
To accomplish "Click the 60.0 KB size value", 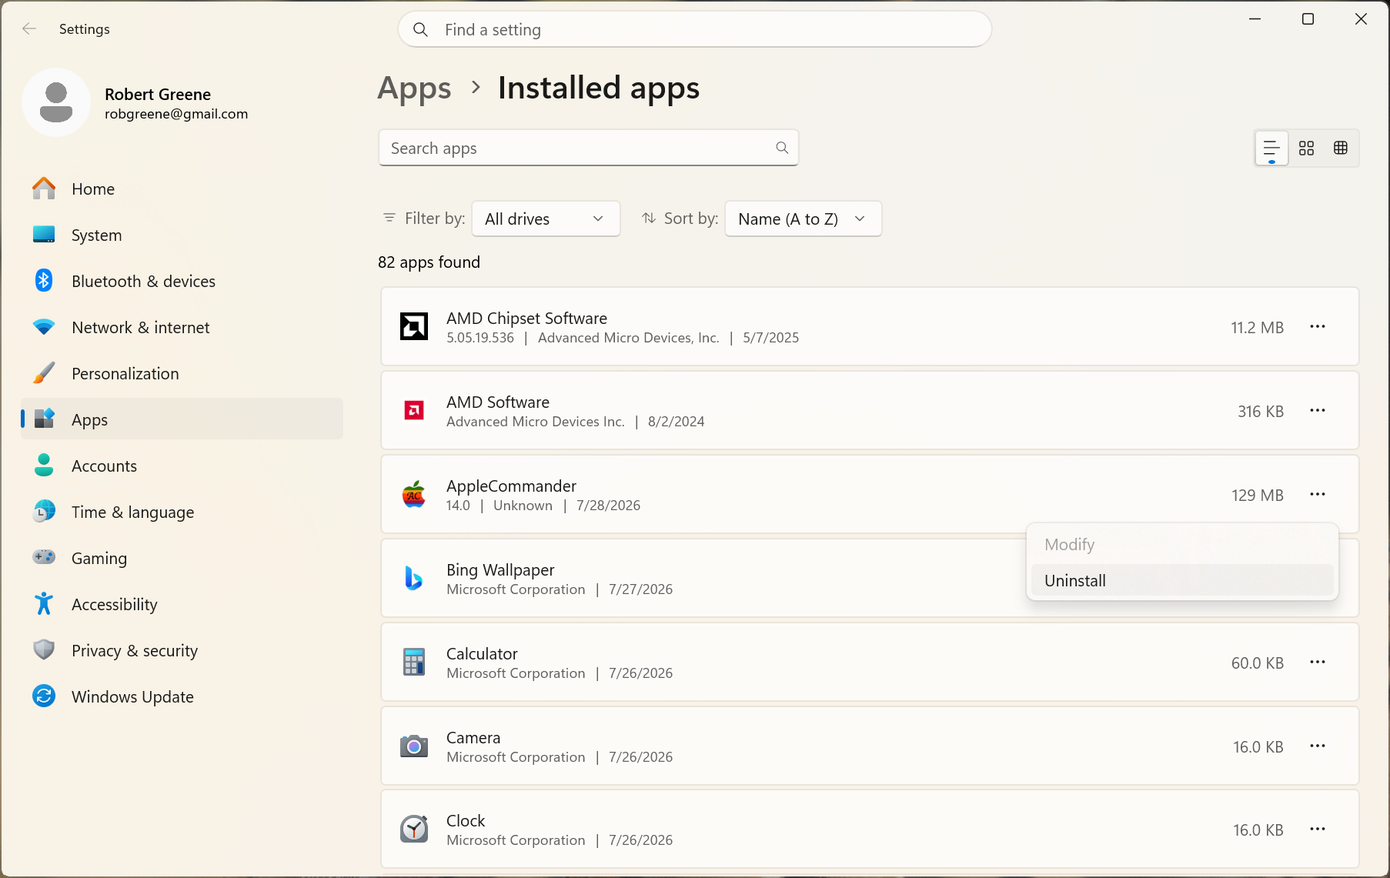I will pos(1257,663).
